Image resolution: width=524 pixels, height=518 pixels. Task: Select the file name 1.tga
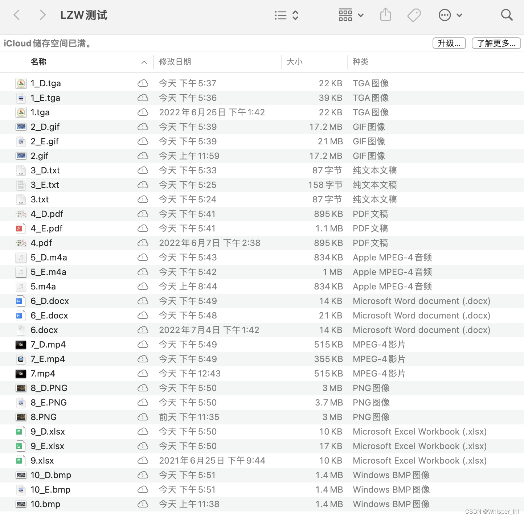tap(40, 112)
